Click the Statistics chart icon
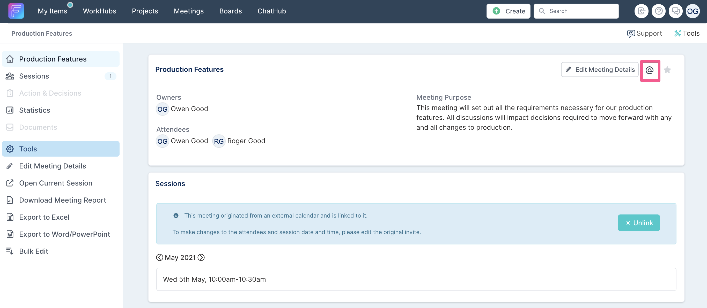 (10, 110)
